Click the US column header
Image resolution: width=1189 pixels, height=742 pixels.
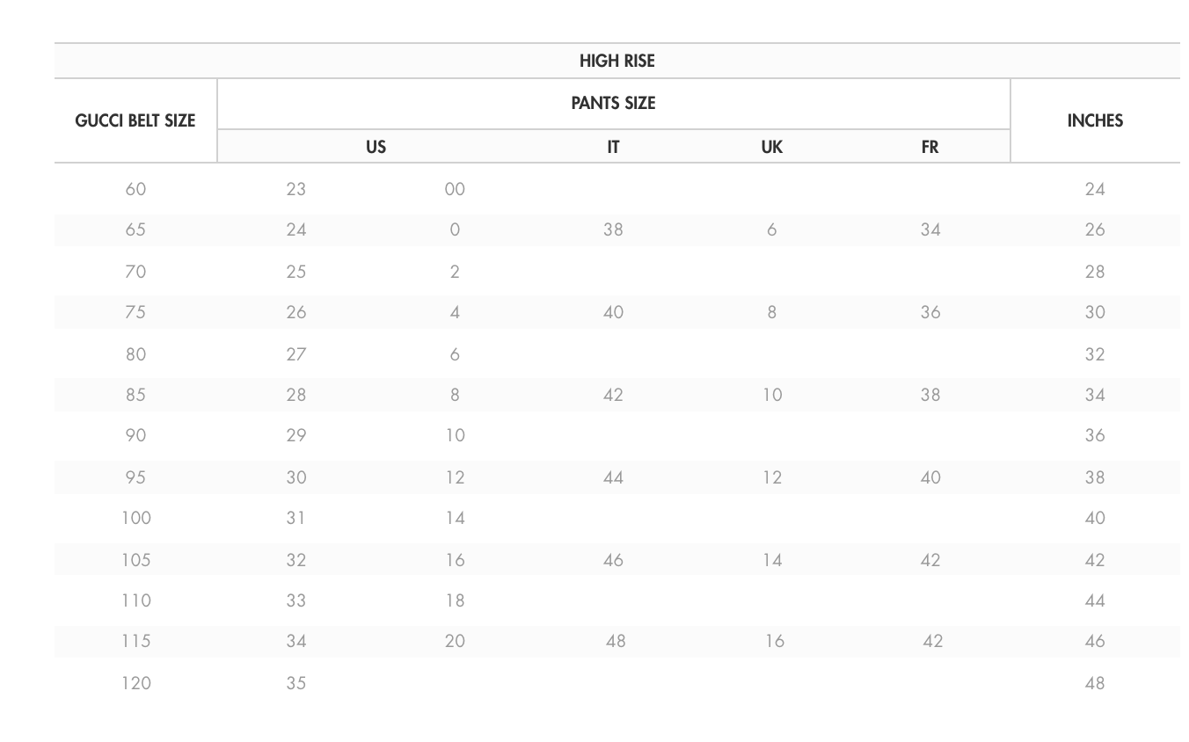pyautogui.click(x=376, y=147)
